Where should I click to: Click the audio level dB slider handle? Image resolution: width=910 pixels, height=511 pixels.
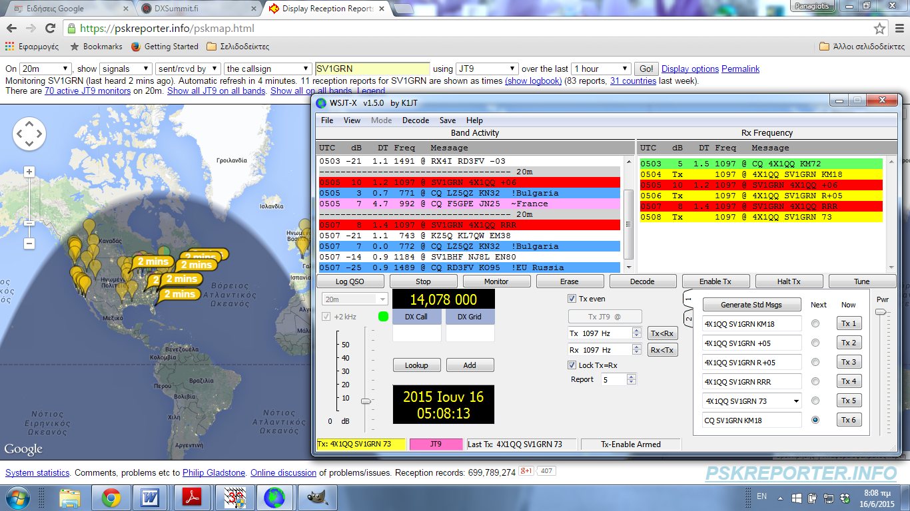366,401
